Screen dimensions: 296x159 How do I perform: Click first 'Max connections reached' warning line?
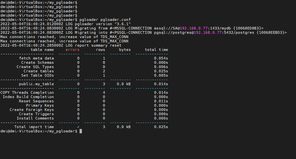[x=64, y=37]
